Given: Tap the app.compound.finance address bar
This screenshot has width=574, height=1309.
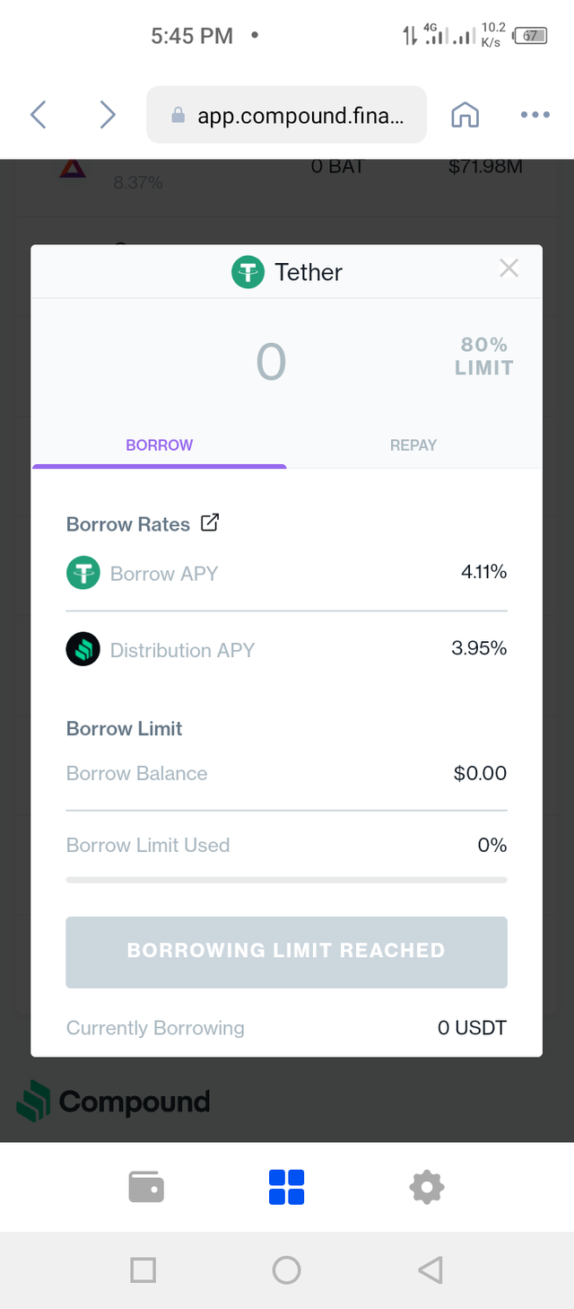Looking at the screenshot, I should pos(287,115).
